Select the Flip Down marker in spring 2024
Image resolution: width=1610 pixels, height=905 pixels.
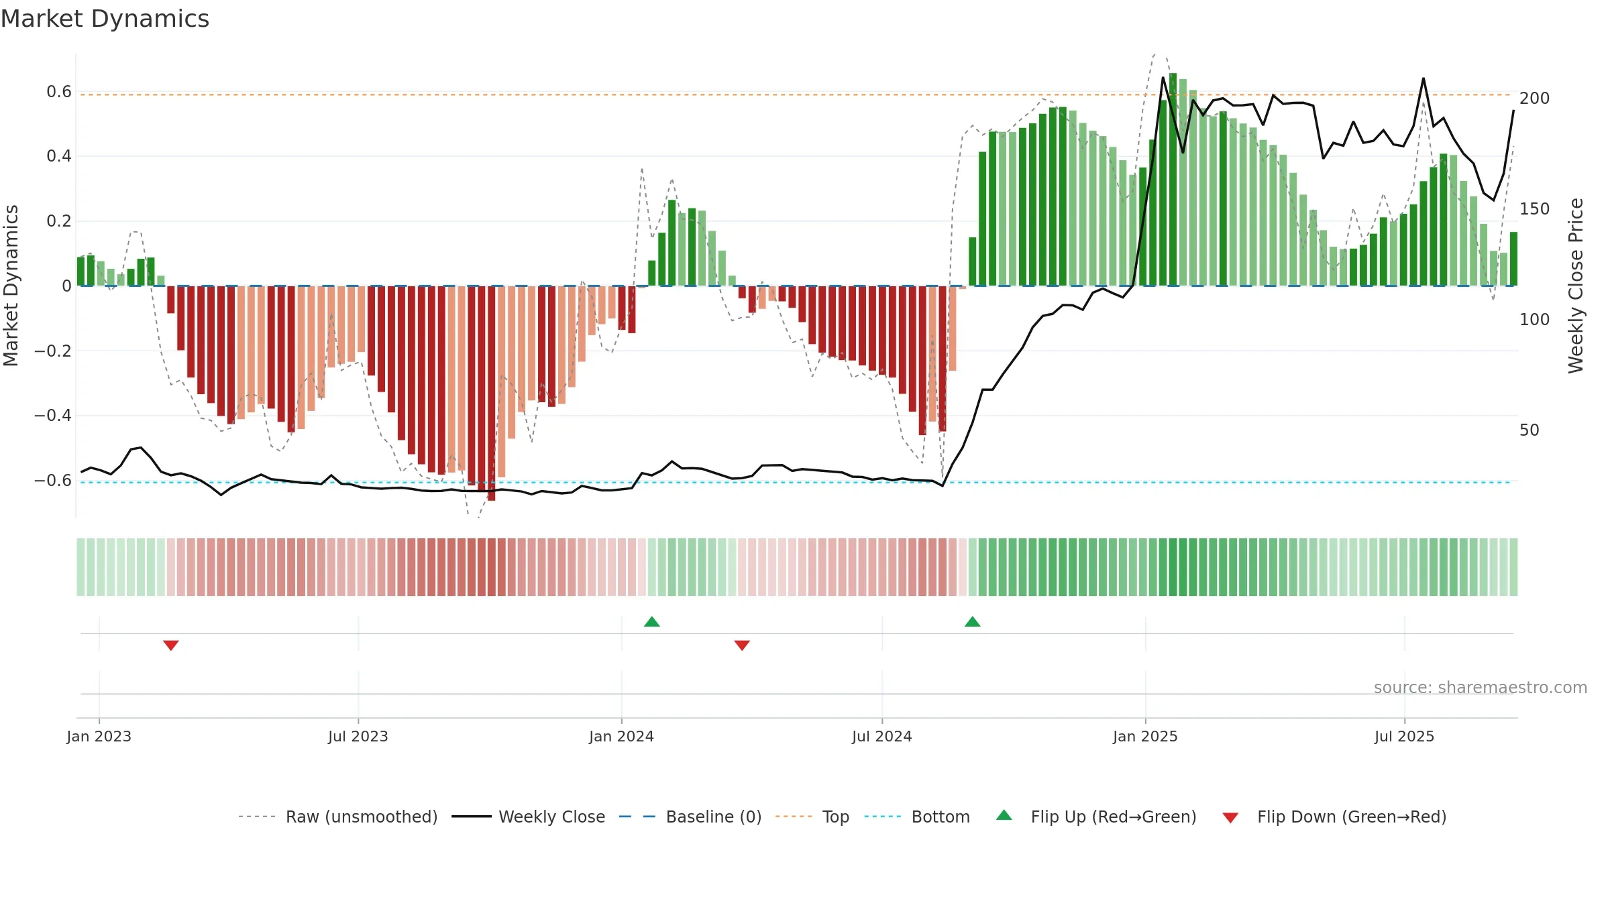tap(742, 645)
